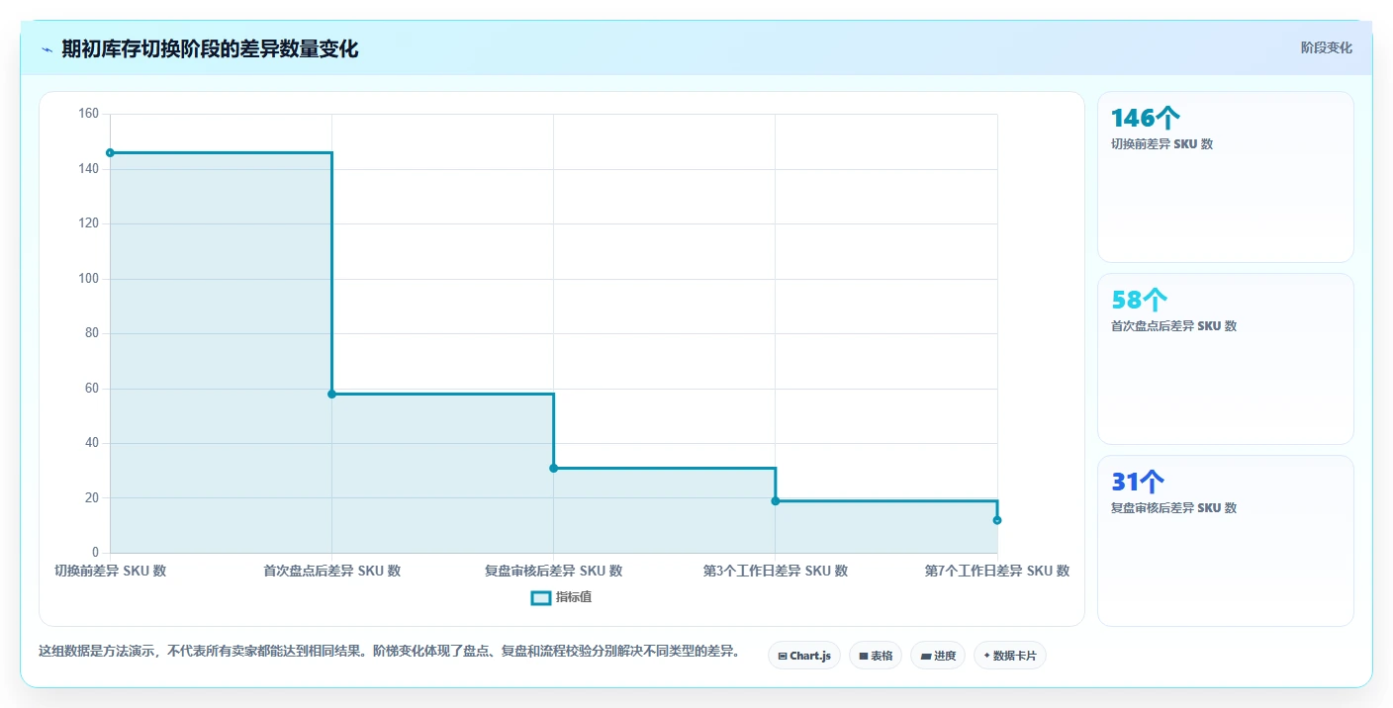
Task: Click the y-axis tick 160
Action: point(88,114)
